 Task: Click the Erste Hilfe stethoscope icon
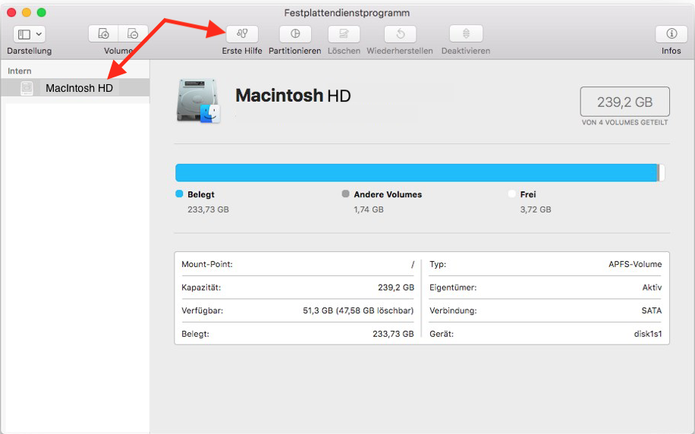pos(242,34)
